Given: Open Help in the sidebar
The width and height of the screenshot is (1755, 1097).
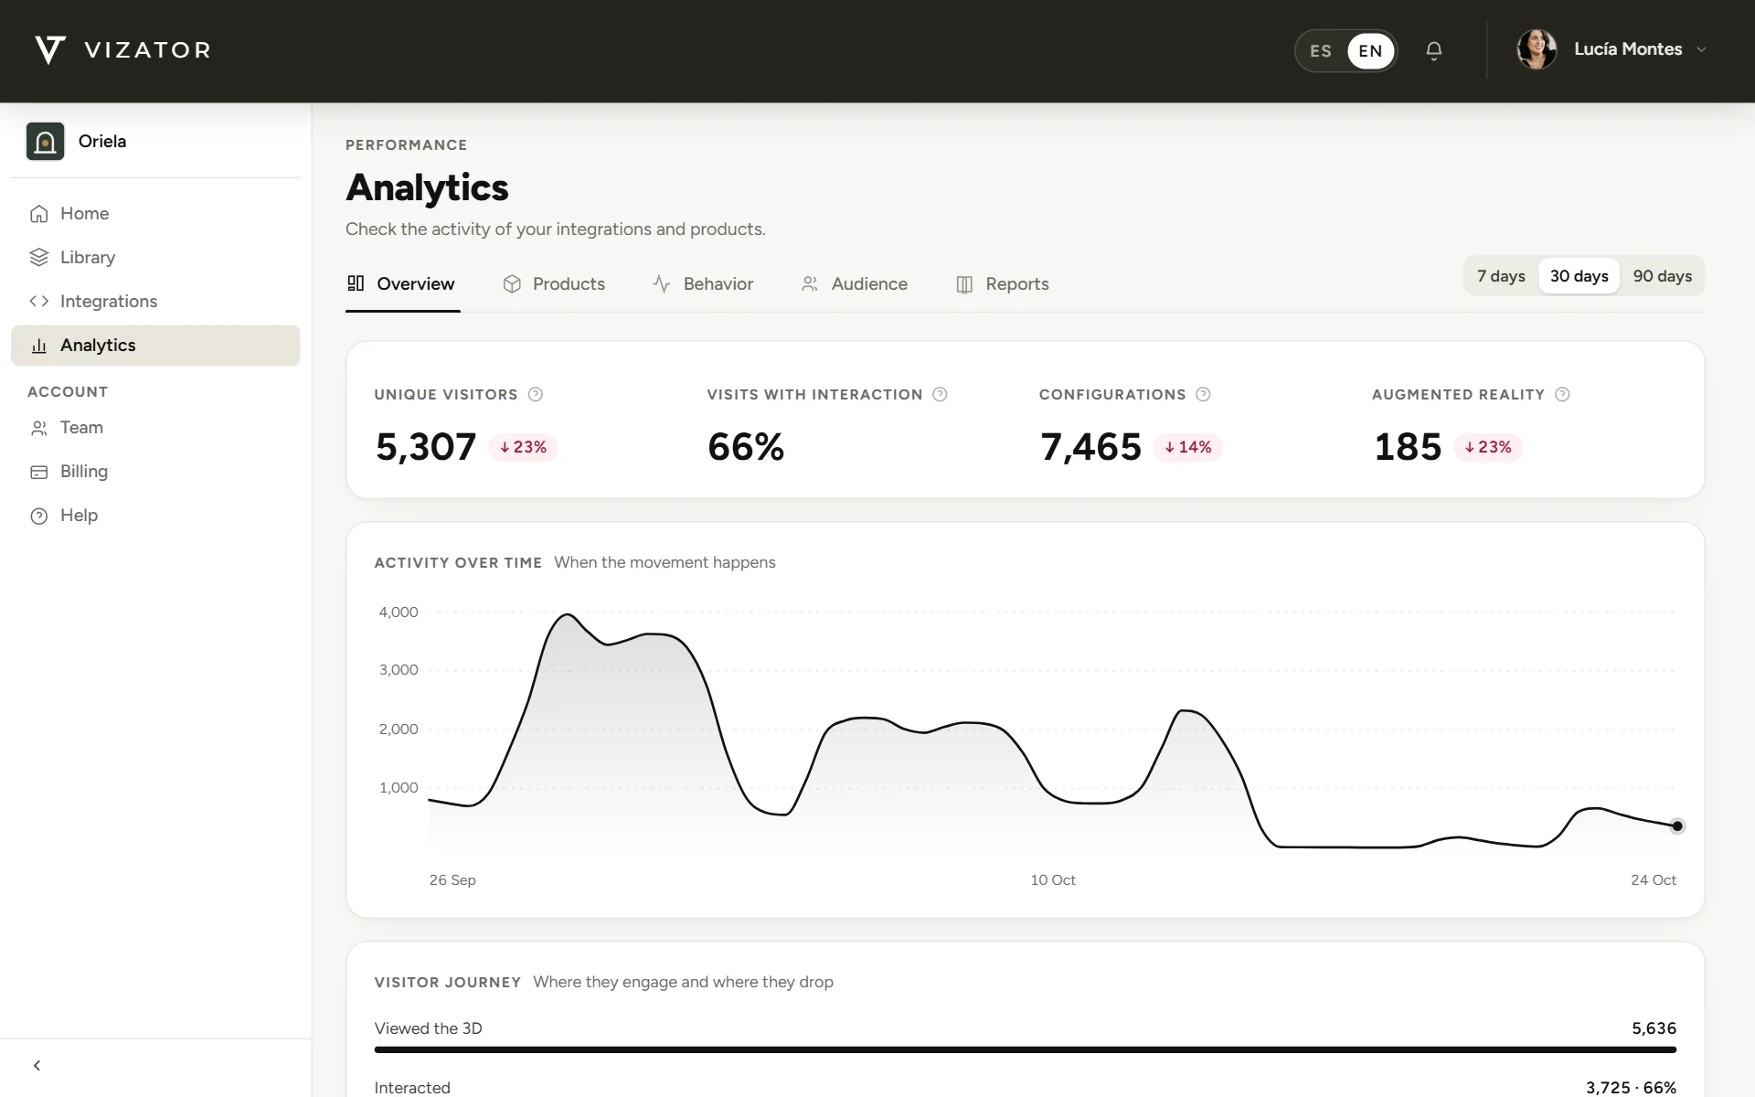Looking at the screenshot, I should (155, 516).
